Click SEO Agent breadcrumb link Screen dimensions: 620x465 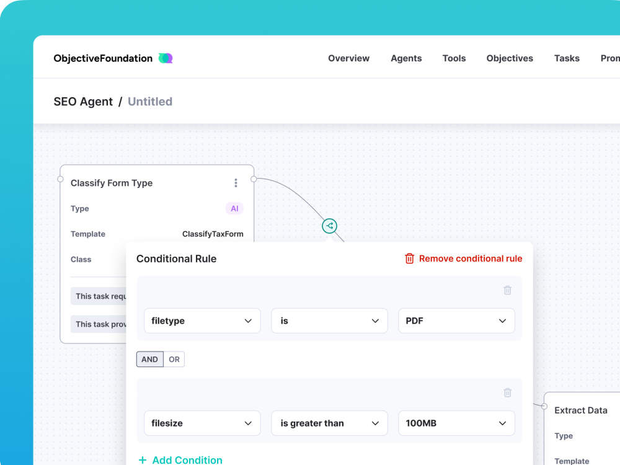pos(83,102)
